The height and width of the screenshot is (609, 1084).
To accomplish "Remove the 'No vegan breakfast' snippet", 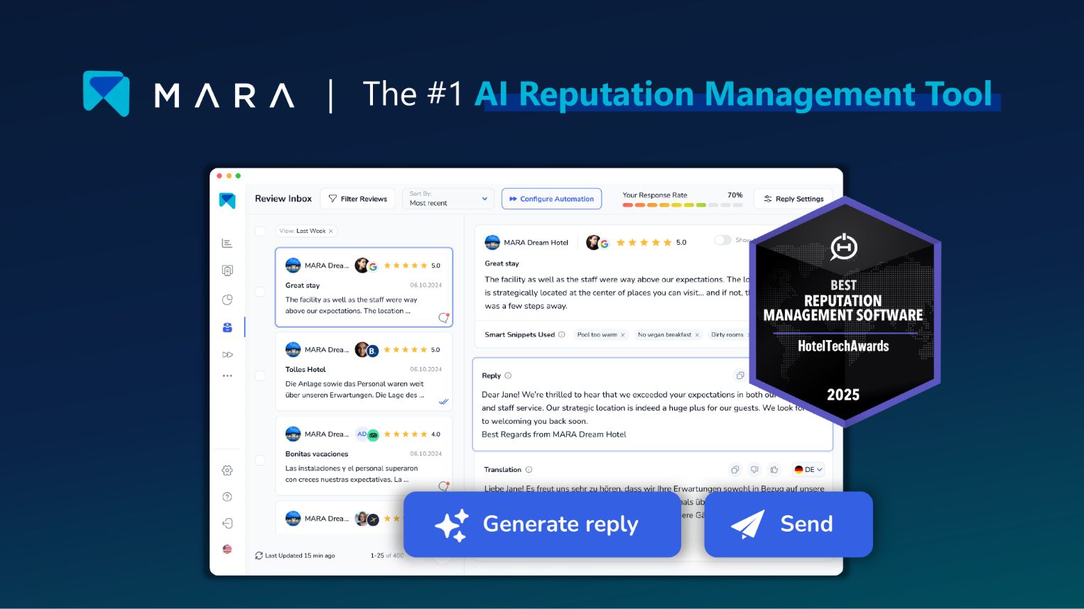I will [x=697, y=335].
